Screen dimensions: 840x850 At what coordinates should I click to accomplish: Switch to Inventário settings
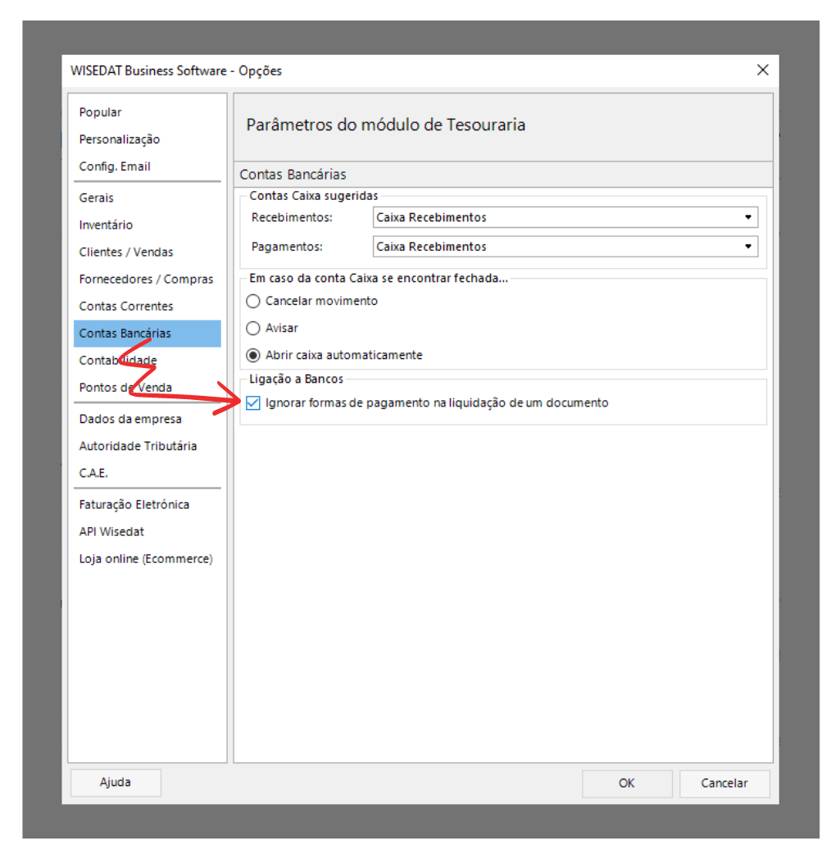click(x=106, y=225)
